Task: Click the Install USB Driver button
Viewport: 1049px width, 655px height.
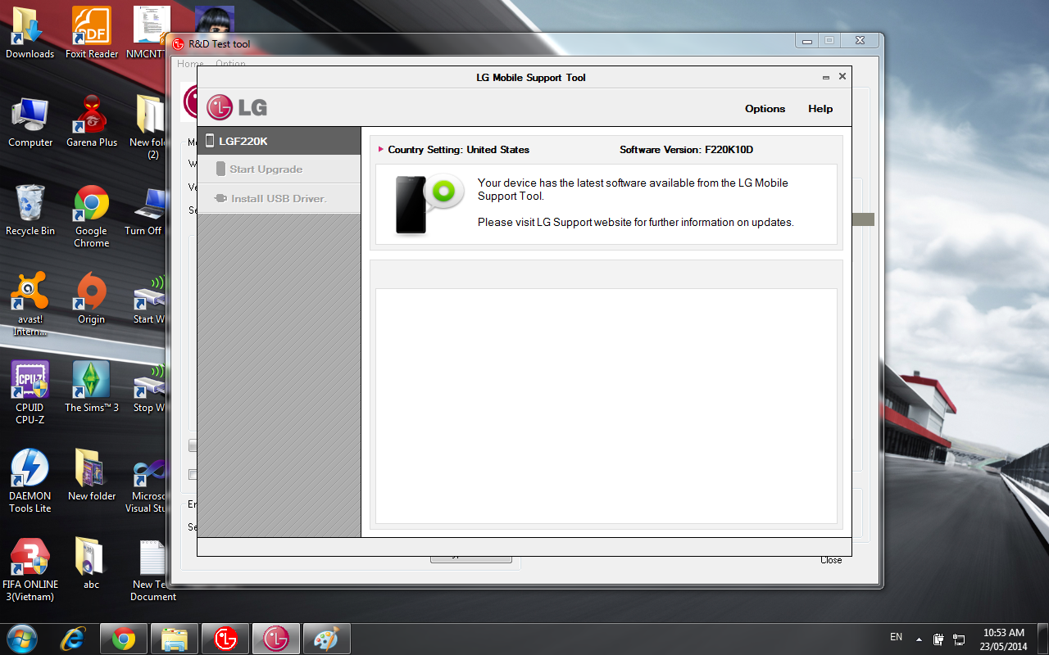Action: pyautogui.click(x=279, y=198)
